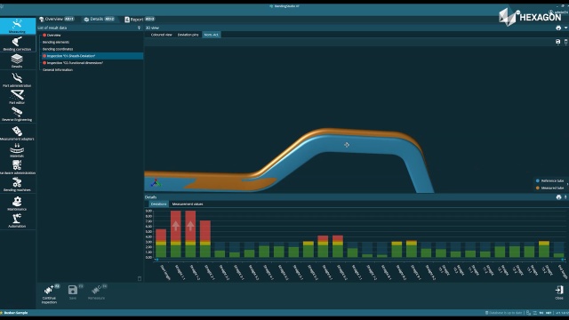Click the printer icon in the 3D view header
Image resolution: width=569 pixels, height=320 pixels.
click(558, 28)
